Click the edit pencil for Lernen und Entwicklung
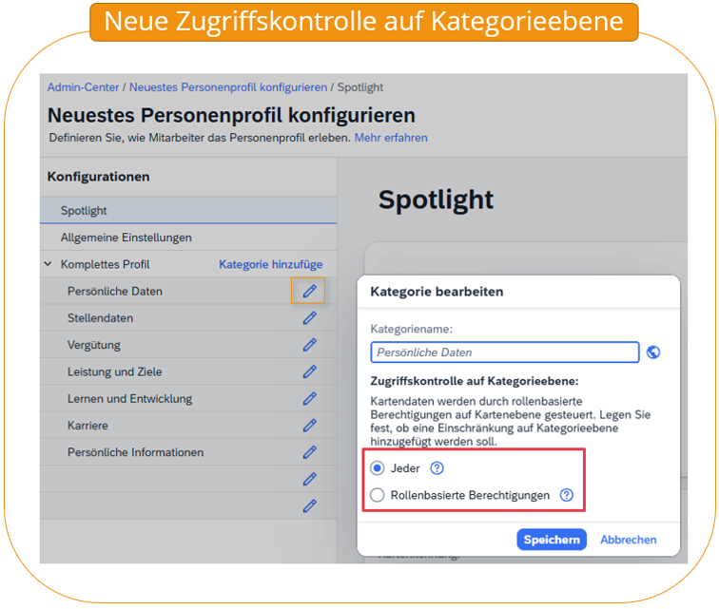 (309, 399)
